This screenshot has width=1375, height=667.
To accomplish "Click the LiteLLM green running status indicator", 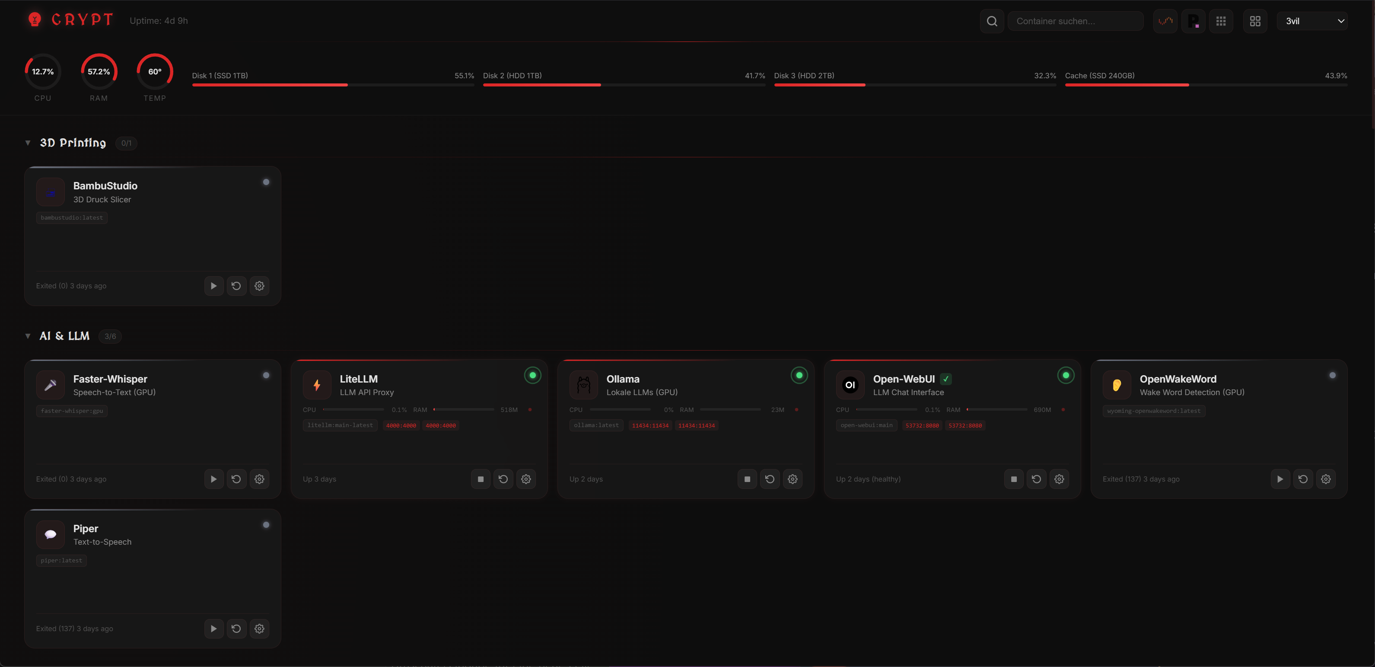I will tap(533, 375).
